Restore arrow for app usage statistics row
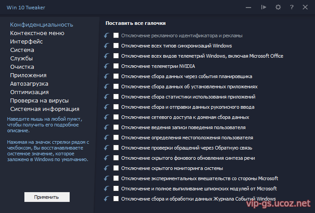This screenshot has width=315, height=213. pyautogui.click(x=106, y=97)
